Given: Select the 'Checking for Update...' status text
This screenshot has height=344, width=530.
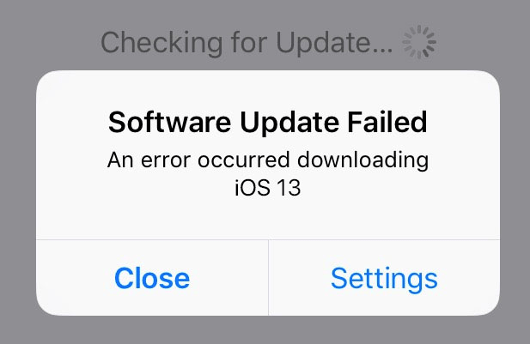Looking at the screenshot, I should tap(247, 43).
